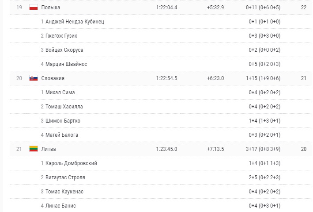The image size is (313, 212).
Task: Open the Словакия team row
Action: click(53, 78)
